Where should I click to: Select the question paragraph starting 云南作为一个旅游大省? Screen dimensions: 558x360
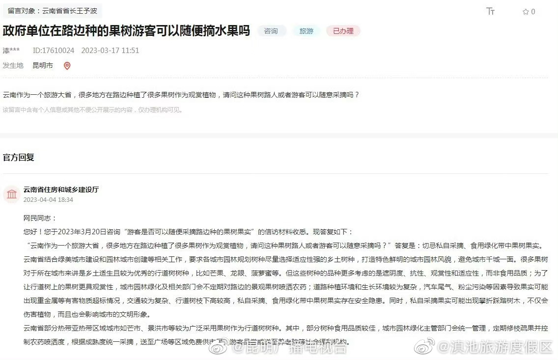[x=181, y=95]
